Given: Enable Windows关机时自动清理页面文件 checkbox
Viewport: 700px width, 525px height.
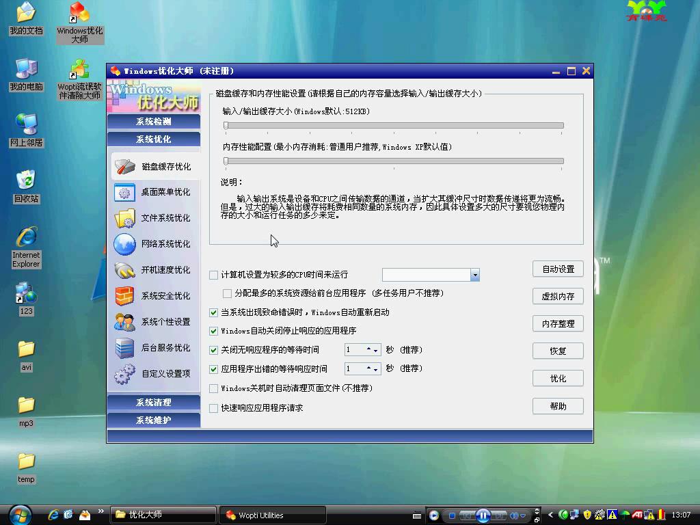Looking at the screenshot, I should click(x=214, y=388).
